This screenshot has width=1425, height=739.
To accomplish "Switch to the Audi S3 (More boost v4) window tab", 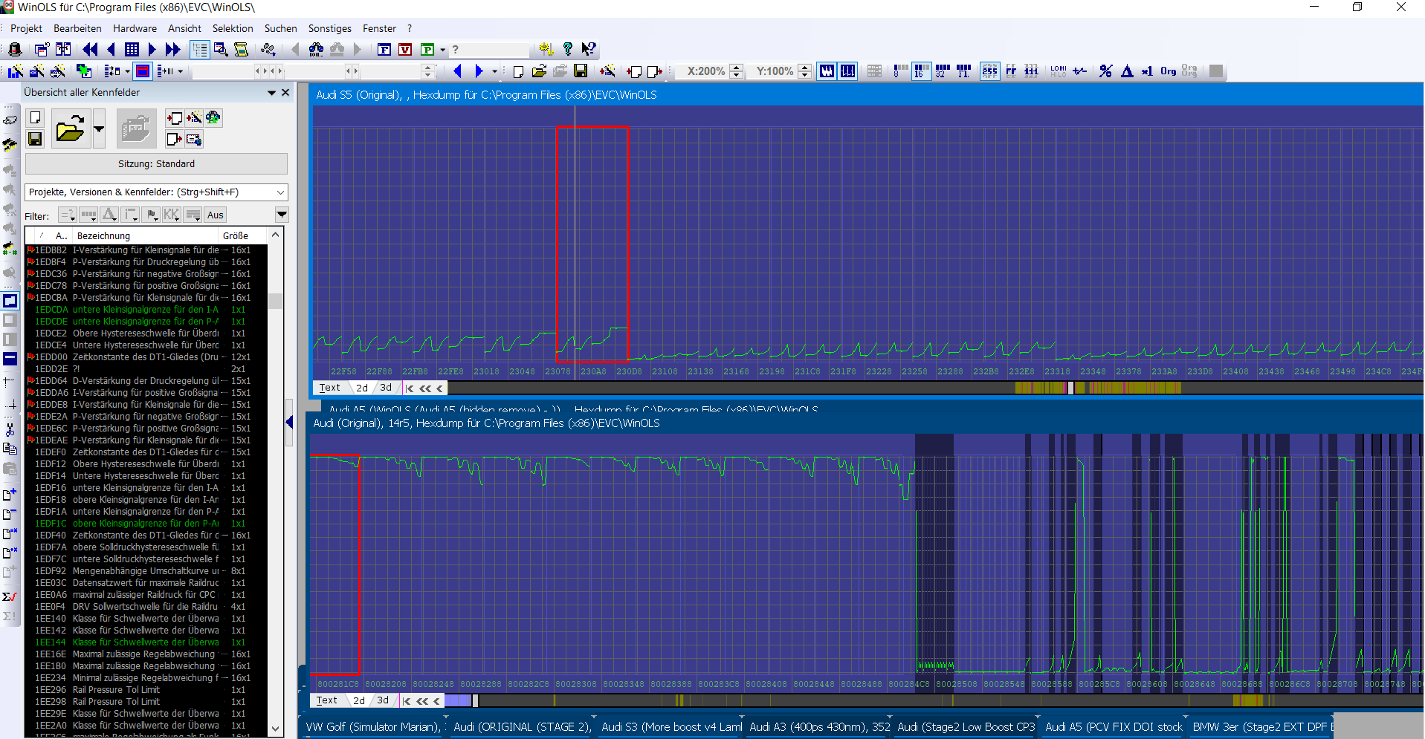I will tap(671, 727).
